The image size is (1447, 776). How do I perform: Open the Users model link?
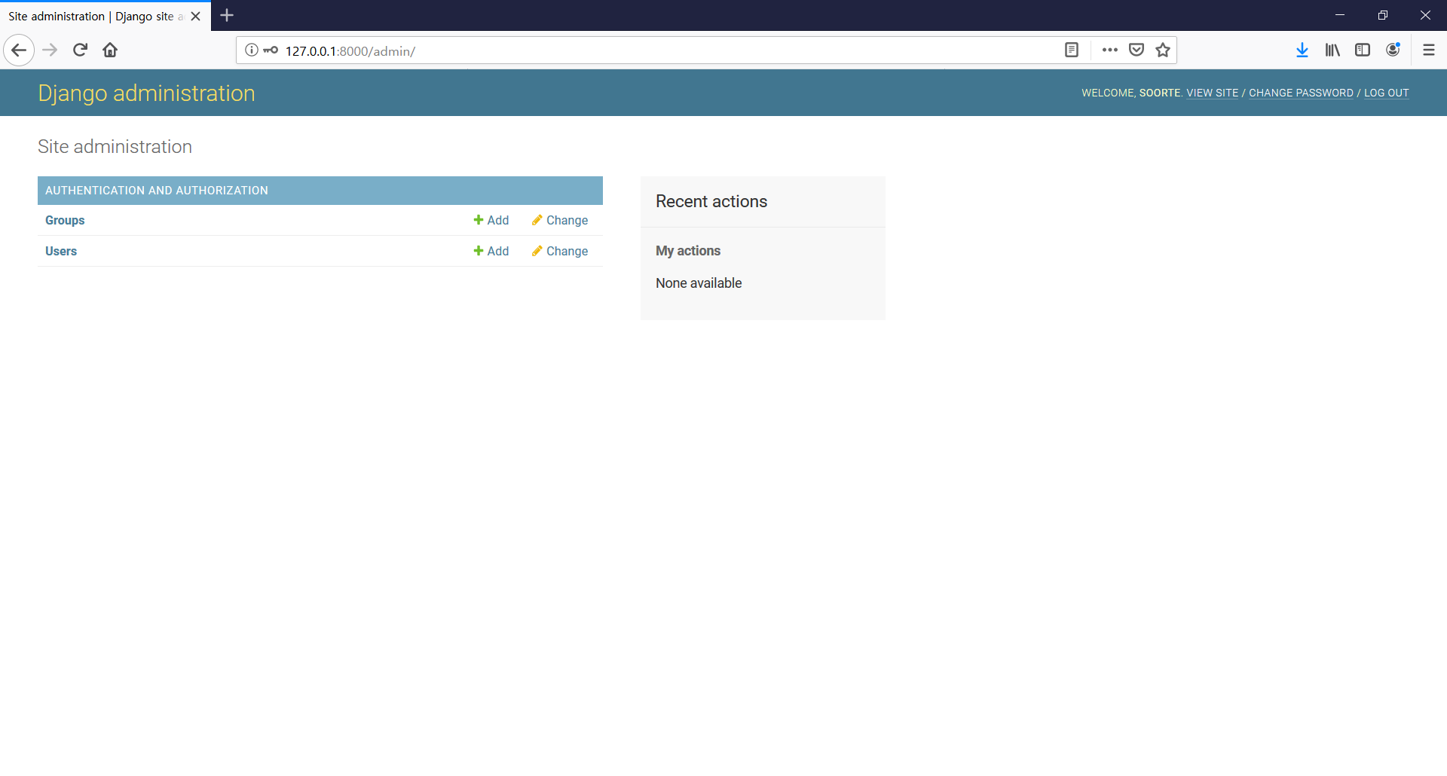(61, 251)
